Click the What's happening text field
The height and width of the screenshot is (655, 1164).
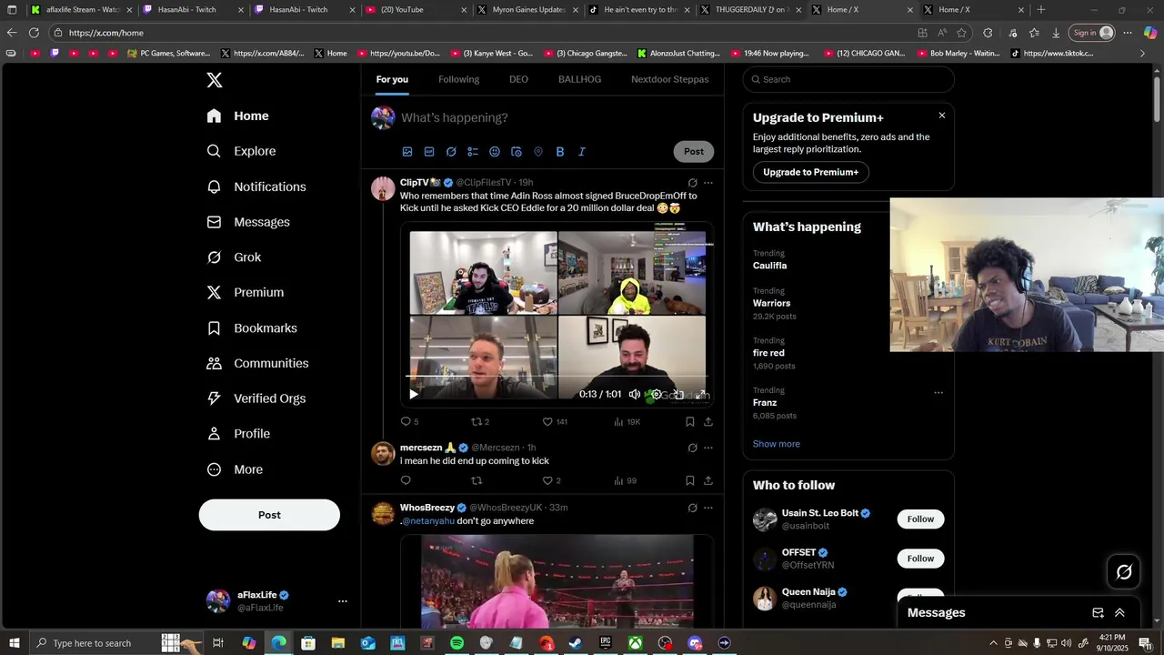point(557,117)
